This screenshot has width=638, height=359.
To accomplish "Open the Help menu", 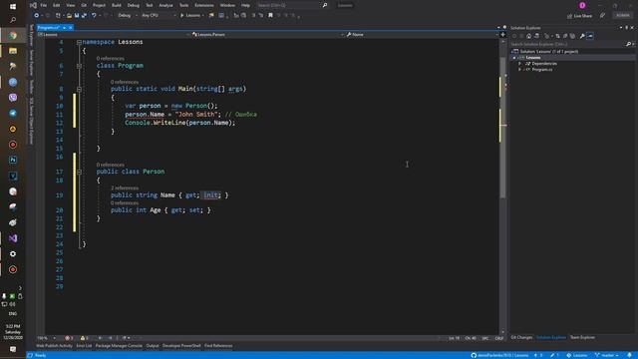I will (245, 5).
